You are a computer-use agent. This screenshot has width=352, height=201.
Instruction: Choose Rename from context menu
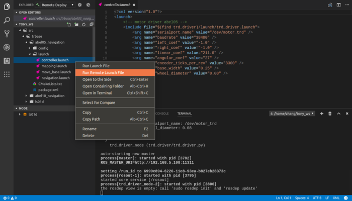115,129
